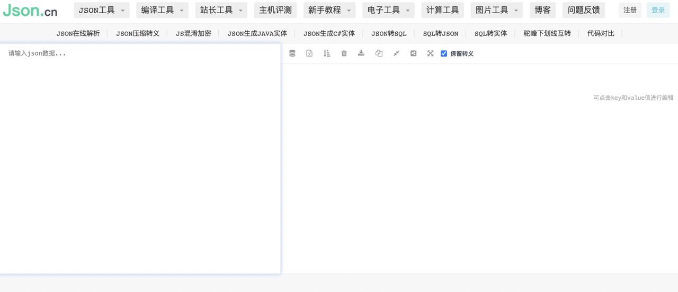
Task: Open the 电子工具 dropdown menu
Action: [388, 10]
